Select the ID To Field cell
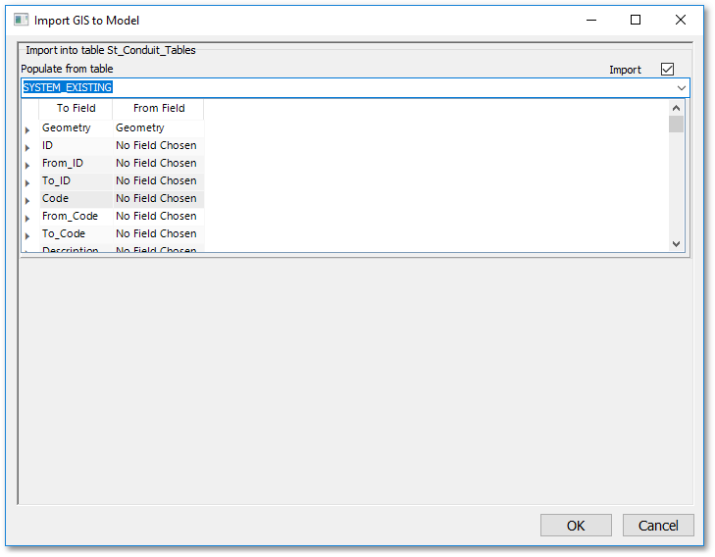The width and height of the screenshot is (715, 557). point(77,146)
